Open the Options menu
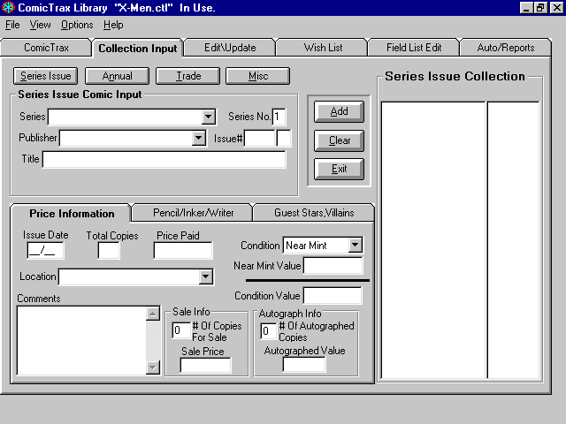The width and height of the screenshot is (566, 424). click(x=77, y=25)
